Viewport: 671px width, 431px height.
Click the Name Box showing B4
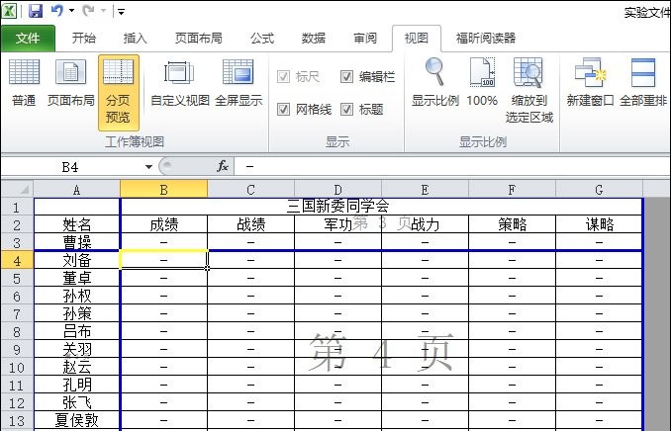(70, 167)
